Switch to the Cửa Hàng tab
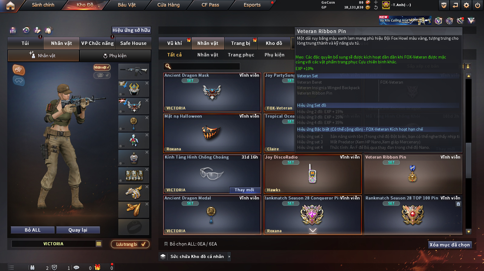 pos(168,5)
